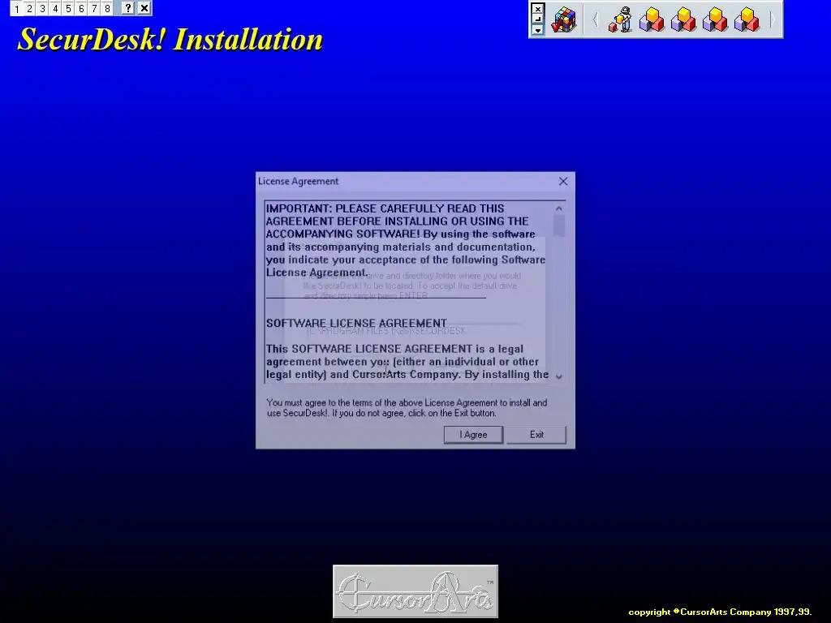Close the floating toolbar with small X
Viewport: 831px width, 623px height.
pos(537,8)
